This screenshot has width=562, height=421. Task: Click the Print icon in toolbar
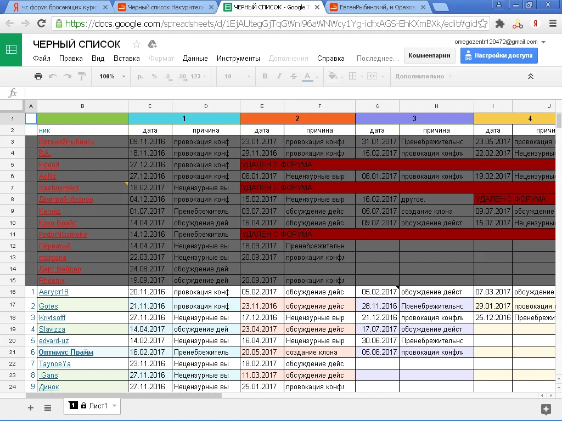click(38, 76)
